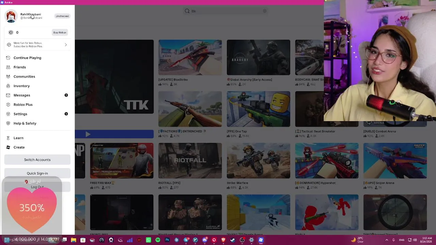
Task: Click the '[DOMINATION] Hypershot' game title
Action: (x=315, y=183)
